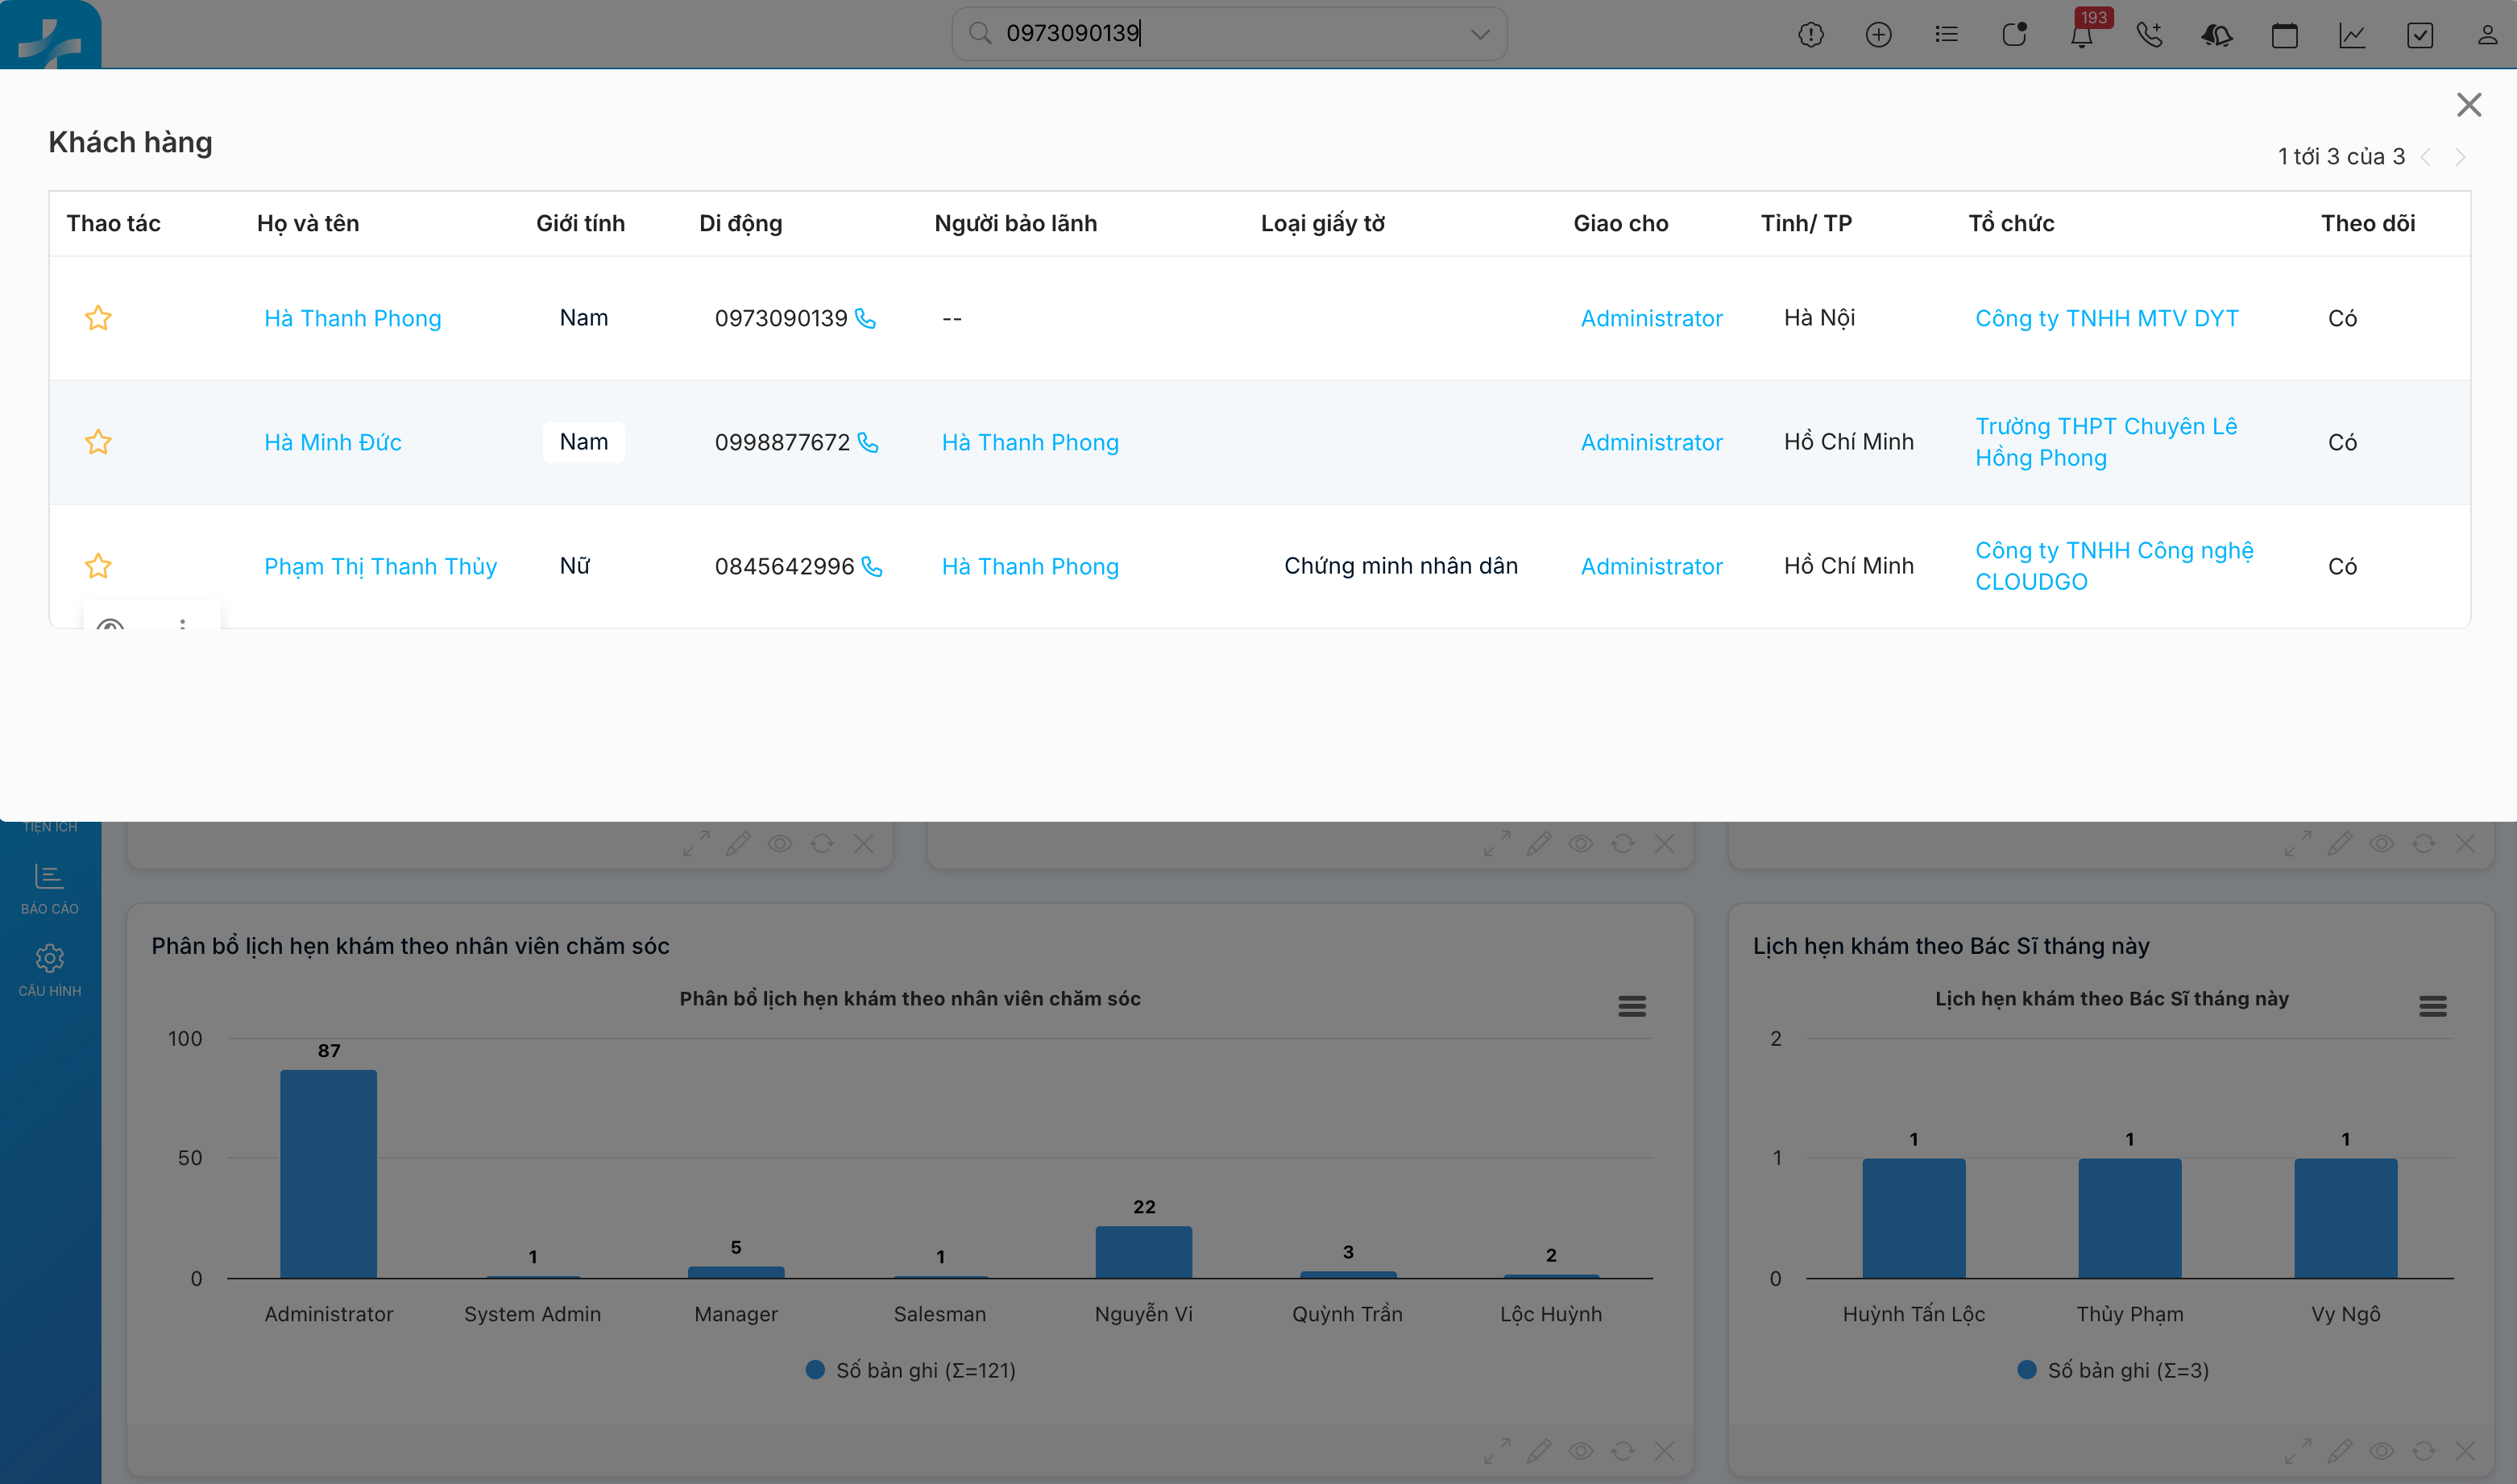Click the notification bell icon
2517x1484 pixels.
2081,36
